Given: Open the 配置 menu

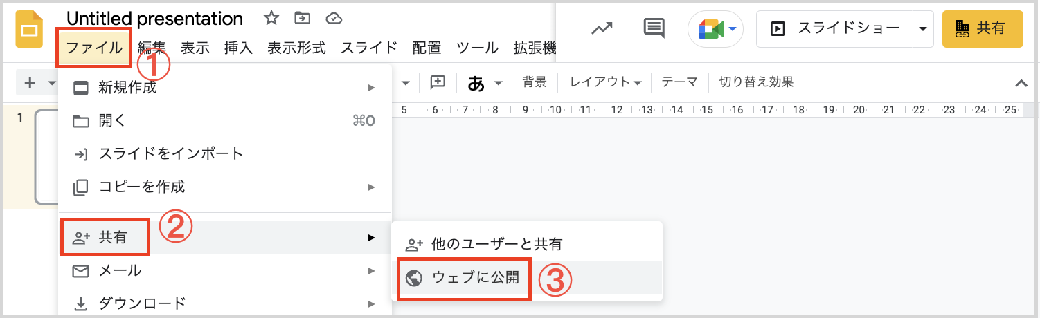Looking at the screenshot, I should pyautogui.click(x=427, y=48).
